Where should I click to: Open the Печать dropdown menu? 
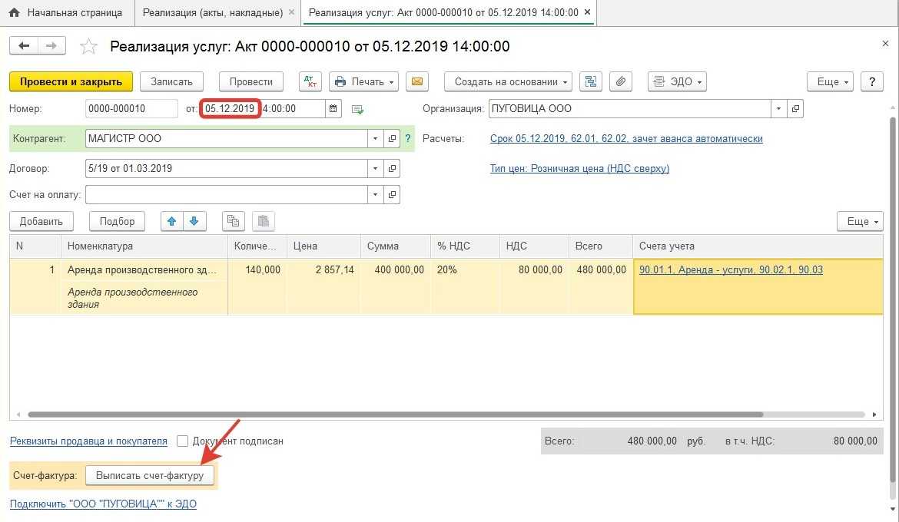[363, 82]
